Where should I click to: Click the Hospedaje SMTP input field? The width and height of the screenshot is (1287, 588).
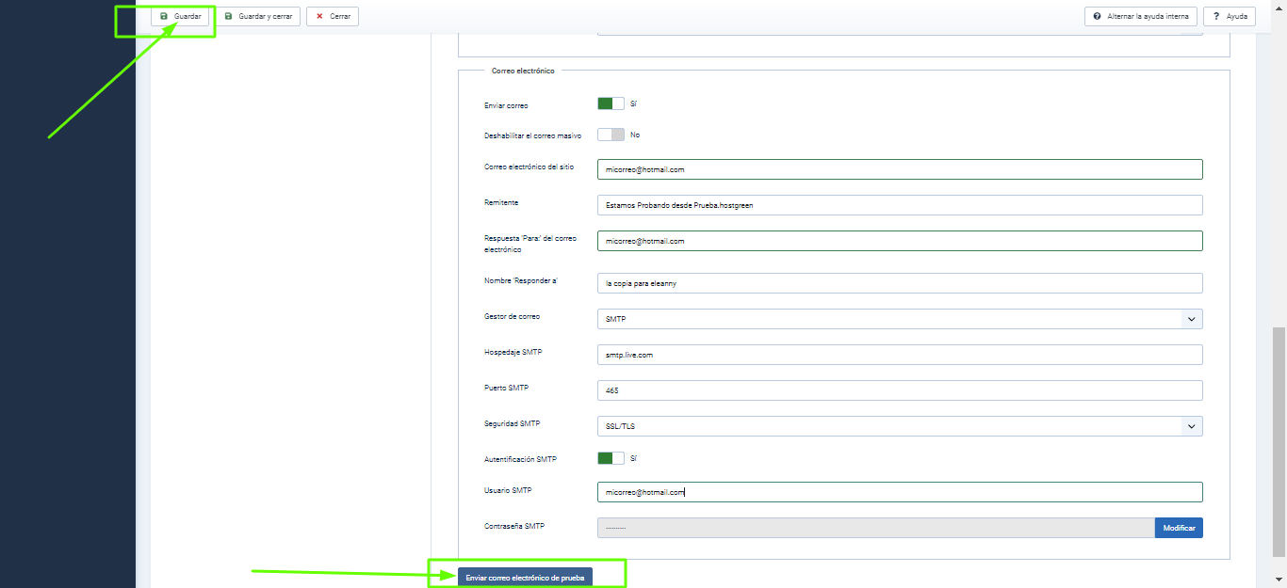(900, 355)
